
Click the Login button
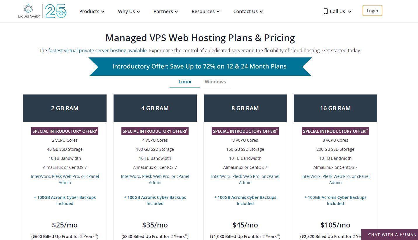372,10
